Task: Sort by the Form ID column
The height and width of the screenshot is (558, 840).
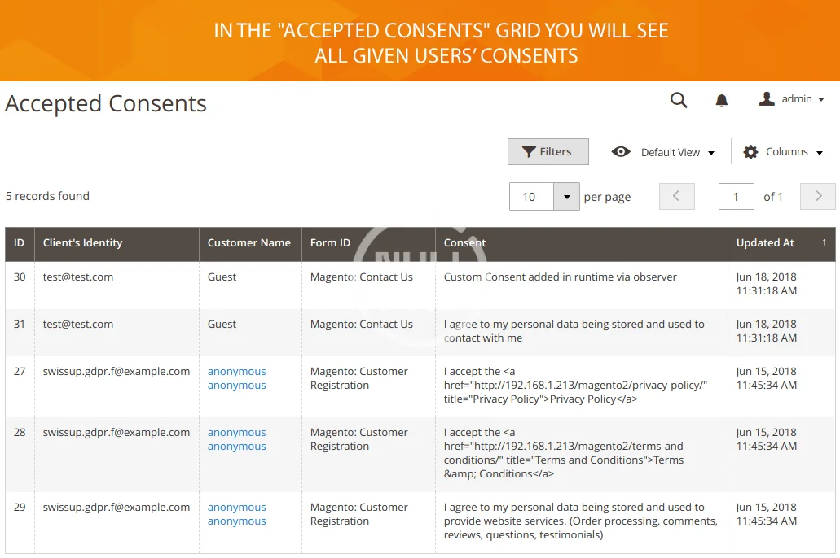Action: tap(330, 243)
